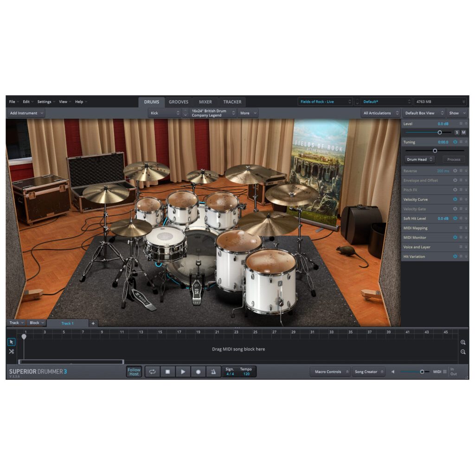Open the Song Creator panel

point(368,372)
